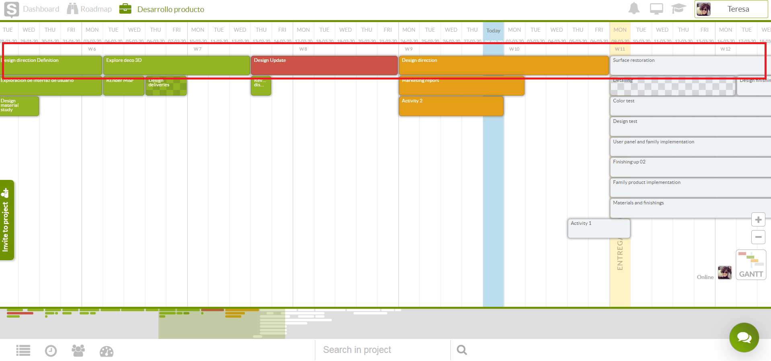Select the Design direction Definition activity
This screenshot has height=361, width=771.
click(51, 65)
